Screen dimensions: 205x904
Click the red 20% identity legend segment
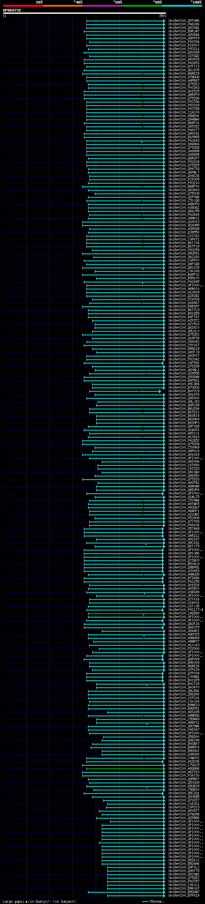[23, 6]
